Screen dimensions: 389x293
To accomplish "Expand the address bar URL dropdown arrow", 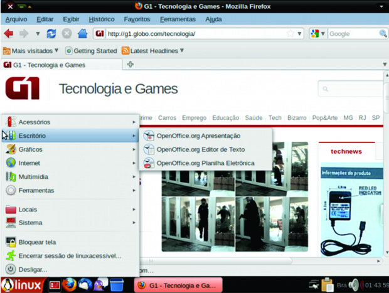I will click(299, 33).
